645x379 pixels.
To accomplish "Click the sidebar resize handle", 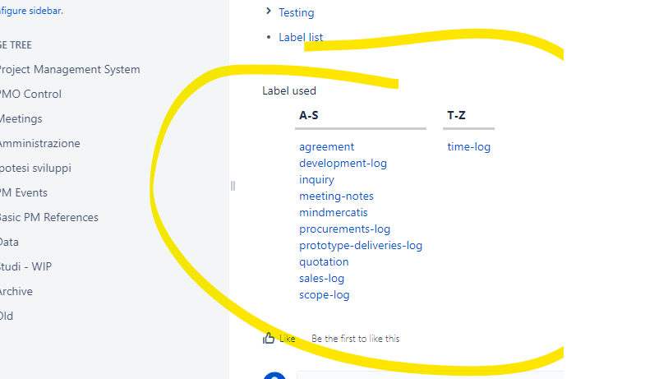I will click(233, 186).
